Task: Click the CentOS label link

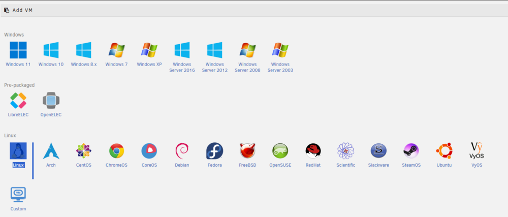Action: [x=84, y=165]
